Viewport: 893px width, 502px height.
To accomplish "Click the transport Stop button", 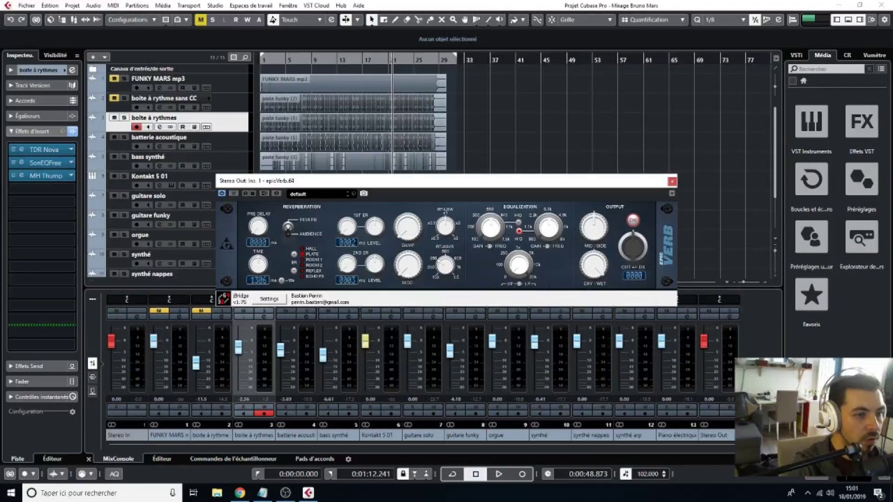I will pyautogui.click(x=476, y=474).
